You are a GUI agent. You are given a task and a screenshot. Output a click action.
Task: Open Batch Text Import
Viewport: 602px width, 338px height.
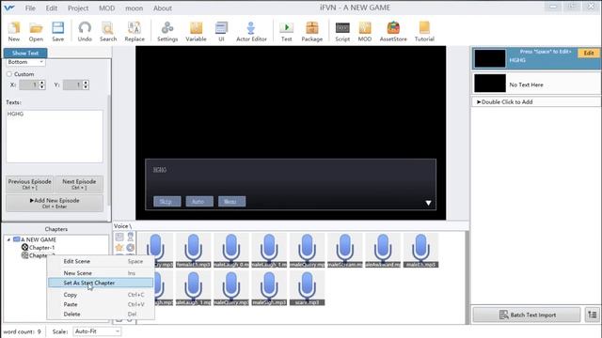pos(527,315)
